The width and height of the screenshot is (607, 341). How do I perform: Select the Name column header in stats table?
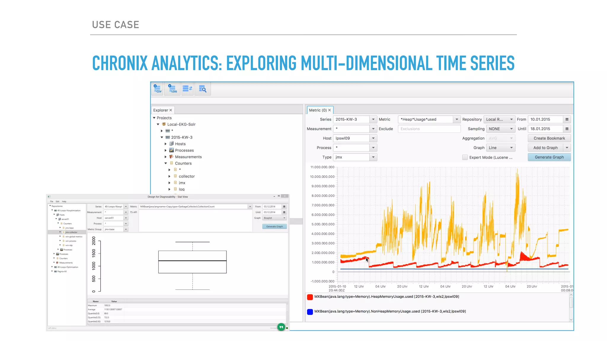coord(96,301)
